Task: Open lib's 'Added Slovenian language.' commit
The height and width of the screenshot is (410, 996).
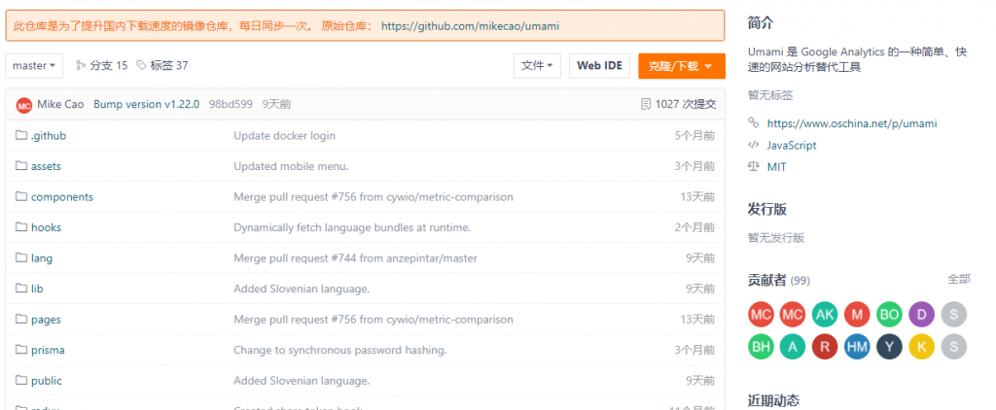Action: click(x=302, y=289)
